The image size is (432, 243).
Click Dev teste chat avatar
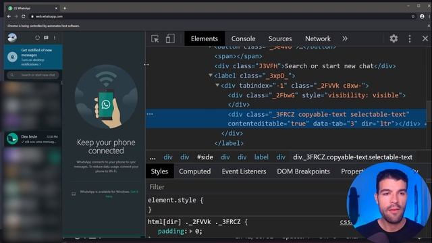point(12,138)
